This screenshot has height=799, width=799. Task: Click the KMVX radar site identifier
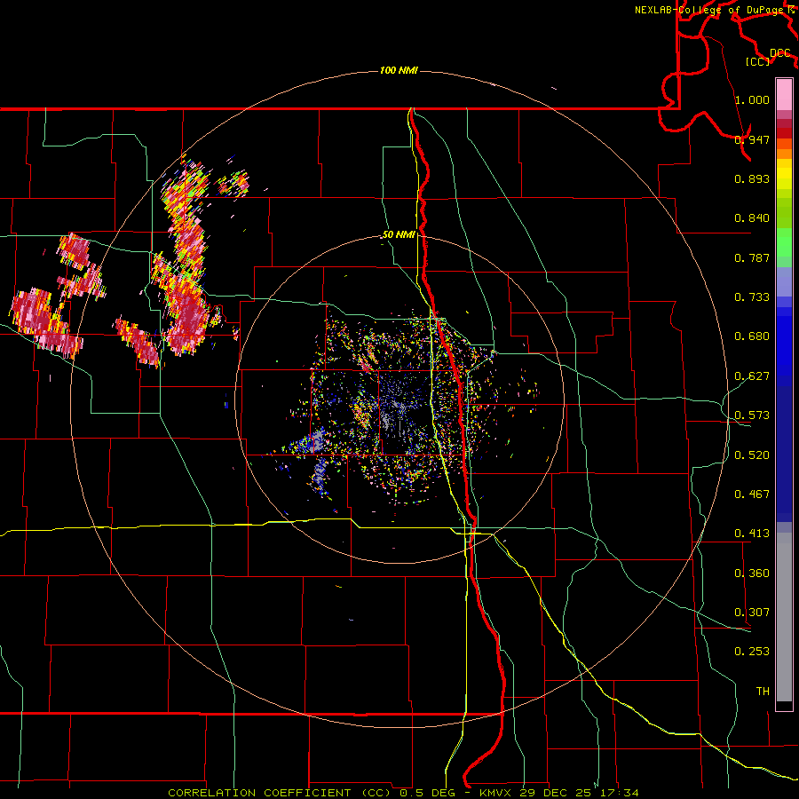[x=497, y=793]
